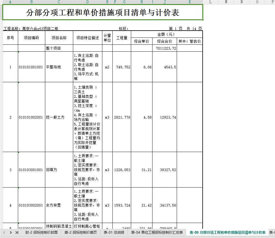Select the 挖一般土方 item name cell
The image size is (275, 238).
59,117
